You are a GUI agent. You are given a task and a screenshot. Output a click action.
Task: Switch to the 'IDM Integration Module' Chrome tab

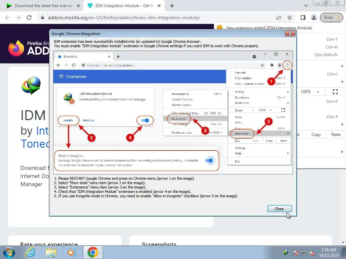pyautogui.click(x=124, y=6)
